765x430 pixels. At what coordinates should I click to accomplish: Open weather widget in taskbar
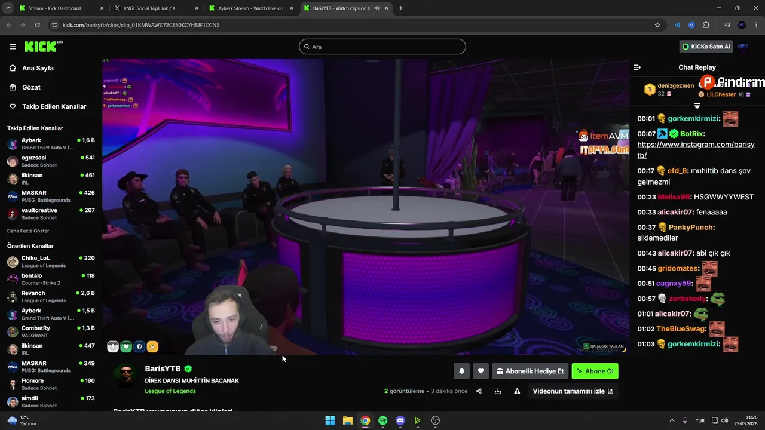tap(23, 420)
